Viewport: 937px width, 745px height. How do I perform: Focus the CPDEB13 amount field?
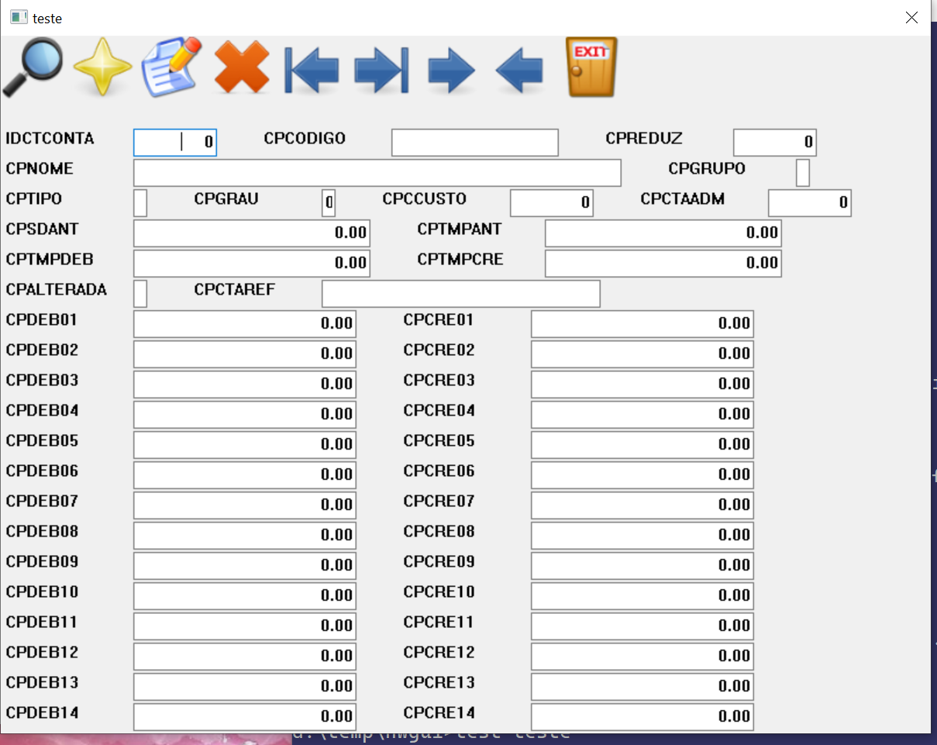coord(245,687)
